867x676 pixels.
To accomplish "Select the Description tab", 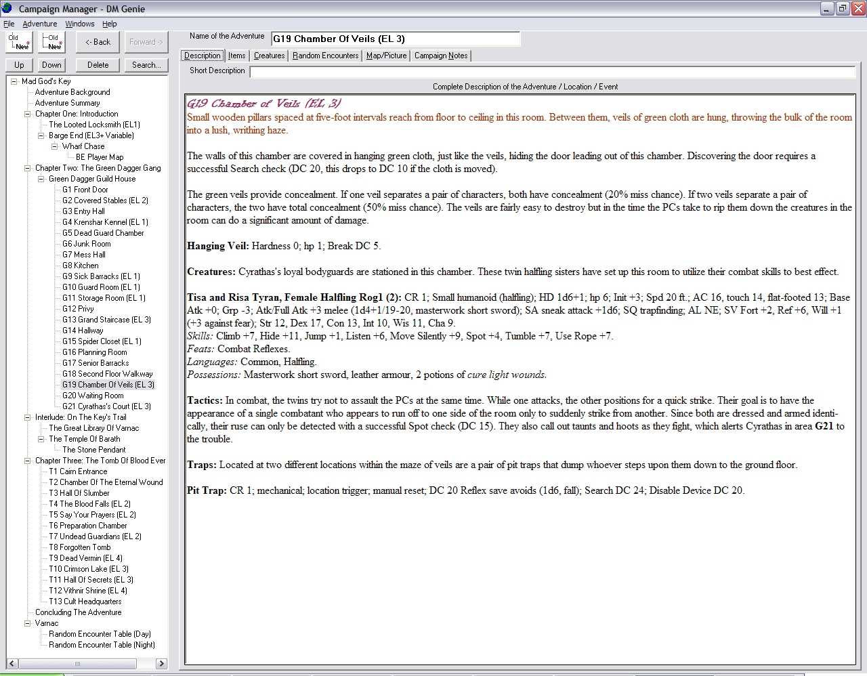I will tap(203, 56).
